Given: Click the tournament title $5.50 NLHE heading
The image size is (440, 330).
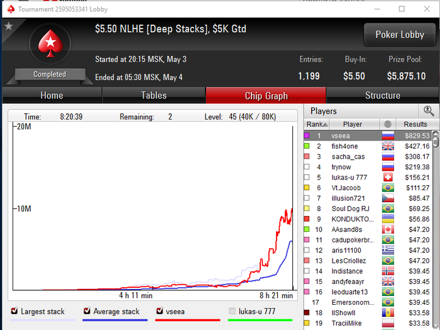Looking at the screenshot, I should tap(170, 29).
